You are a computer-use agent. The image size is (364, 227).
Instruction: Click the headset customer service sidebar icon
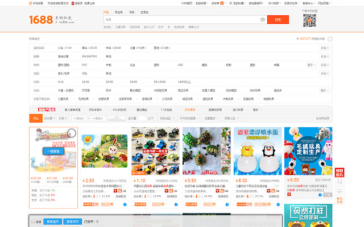(x=340, y=182)
